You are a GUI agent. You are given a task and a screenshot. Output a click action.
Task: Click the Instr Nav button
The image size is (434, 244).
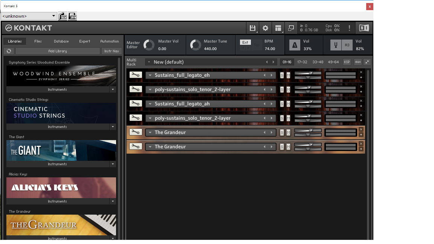112,51
